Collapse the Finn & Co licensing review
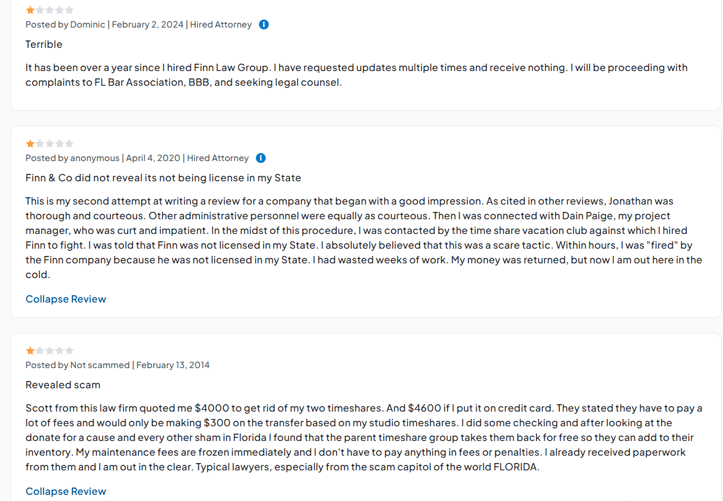This screenshot has width=723, height=501. pyautogui.click(x=66, y=299)
